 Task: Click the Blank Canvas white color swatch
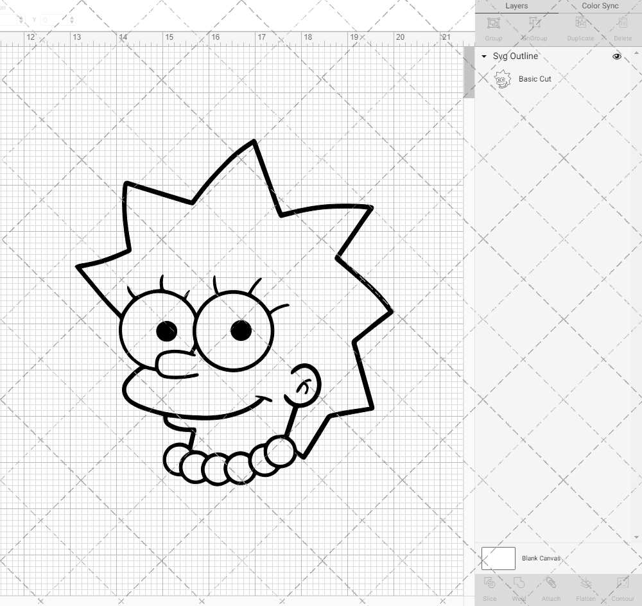click(x=498, y=558)
